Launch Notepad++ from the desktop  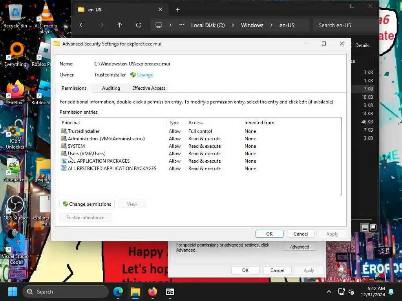15,170
